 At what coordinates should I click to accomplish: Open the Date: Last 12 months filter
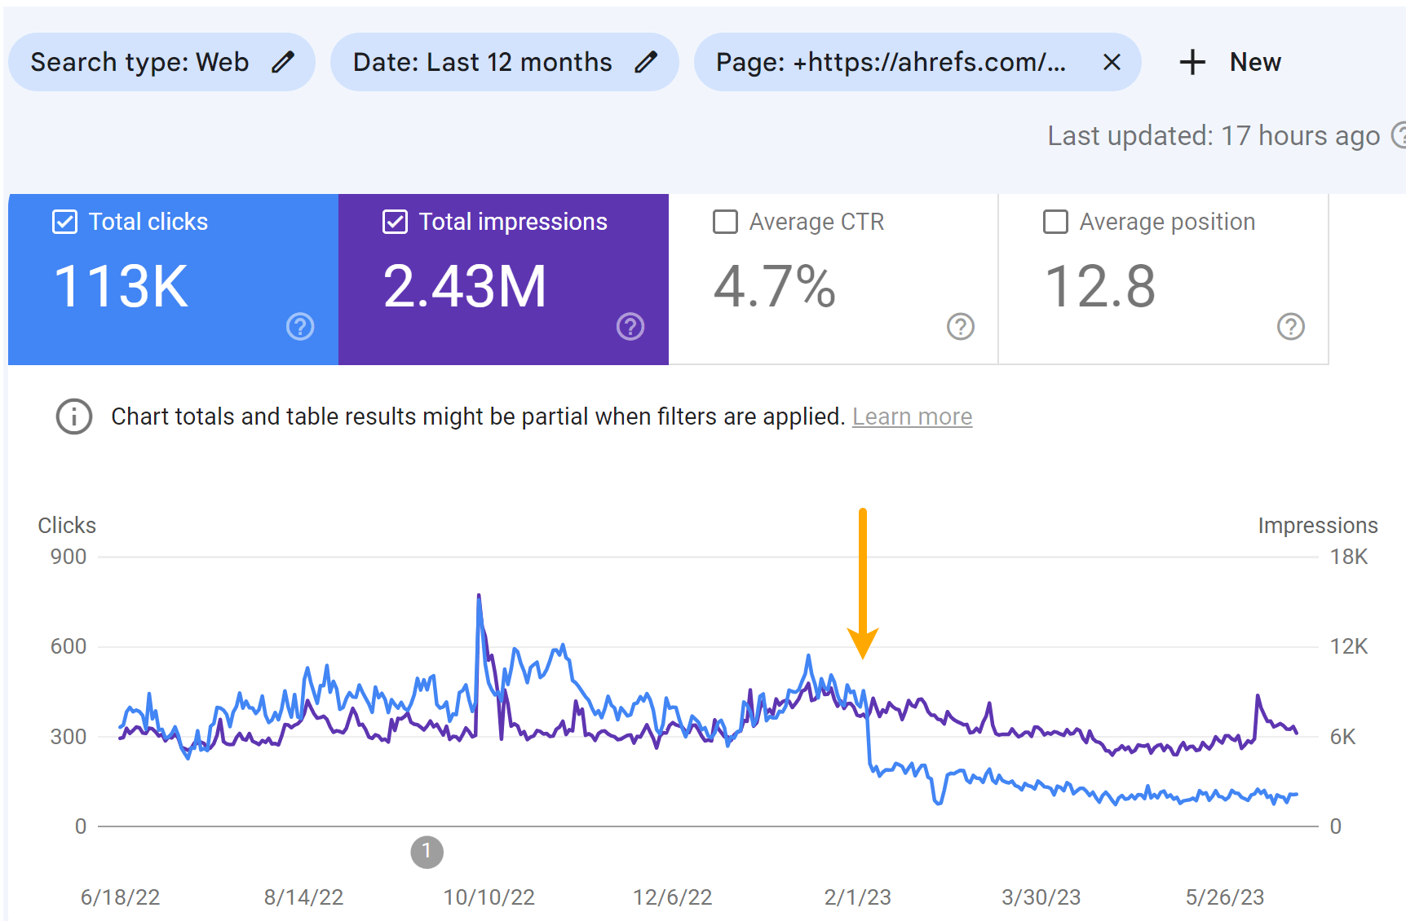481,61
